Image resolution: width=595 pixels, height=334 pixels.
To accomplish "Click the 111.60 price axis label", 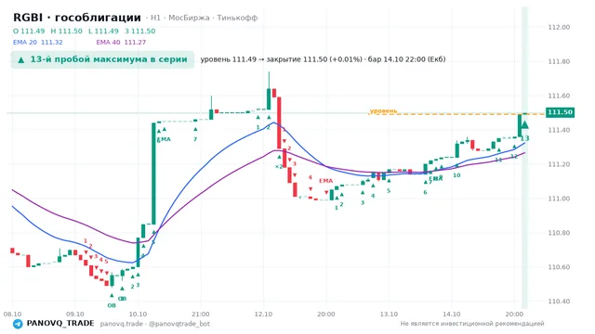I will coord(559,96).
